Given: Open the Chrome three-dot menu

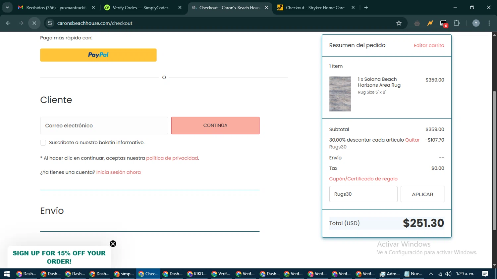Looking at the screenshot, I should pos(489,23).
